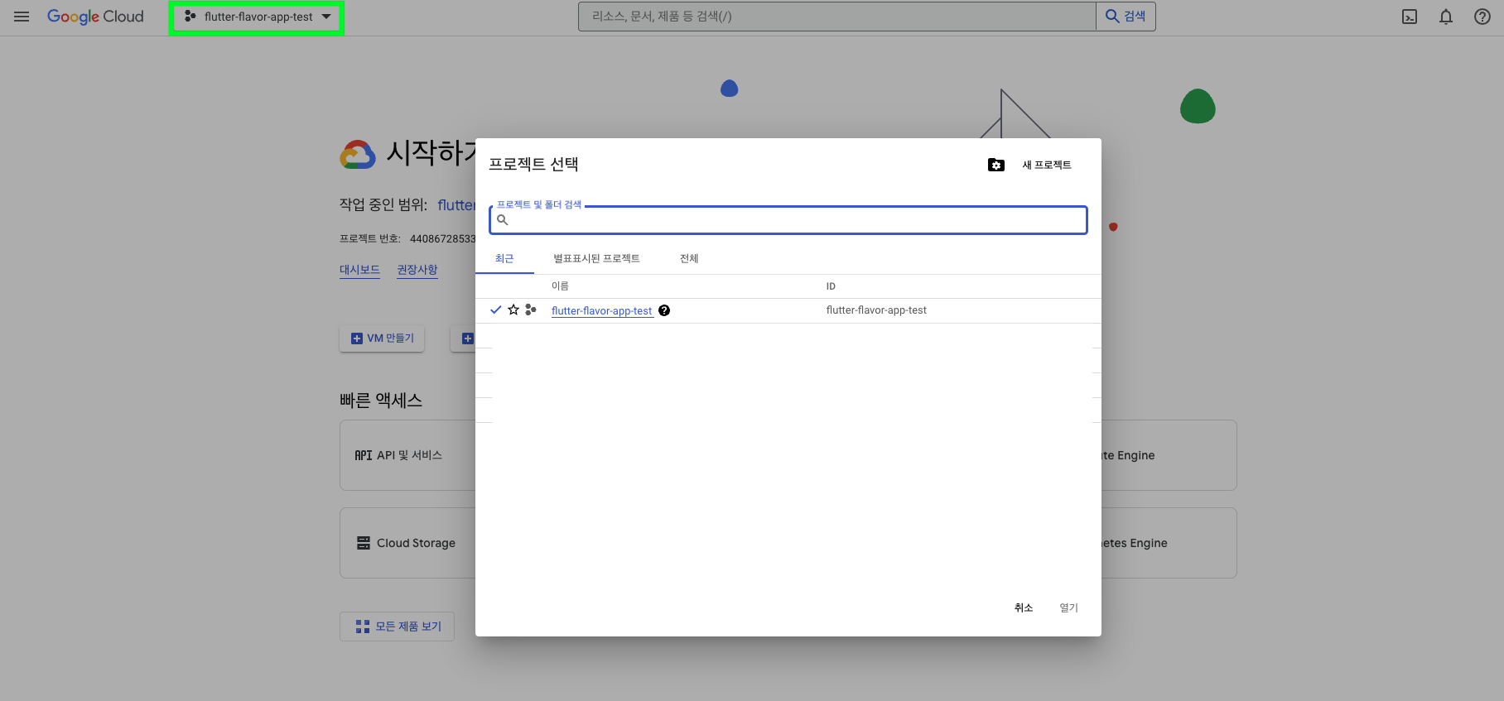This screenshot has width=1504, height=701.
Task: Click the 취소 cancel button
Action: coord(1024,607)
